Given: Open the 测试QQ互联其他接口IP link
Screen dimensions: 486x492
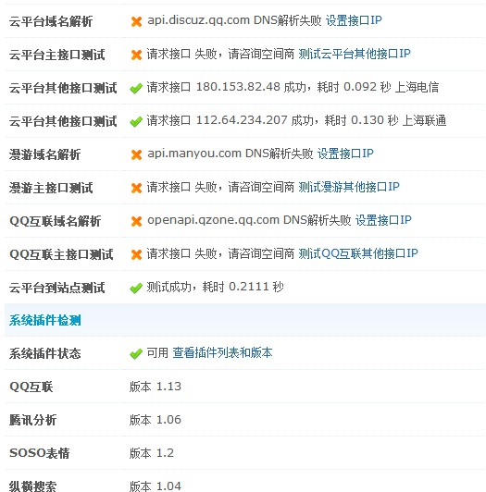Looking at the screenshot, I should pyautogui.click(x=358, y=253).
